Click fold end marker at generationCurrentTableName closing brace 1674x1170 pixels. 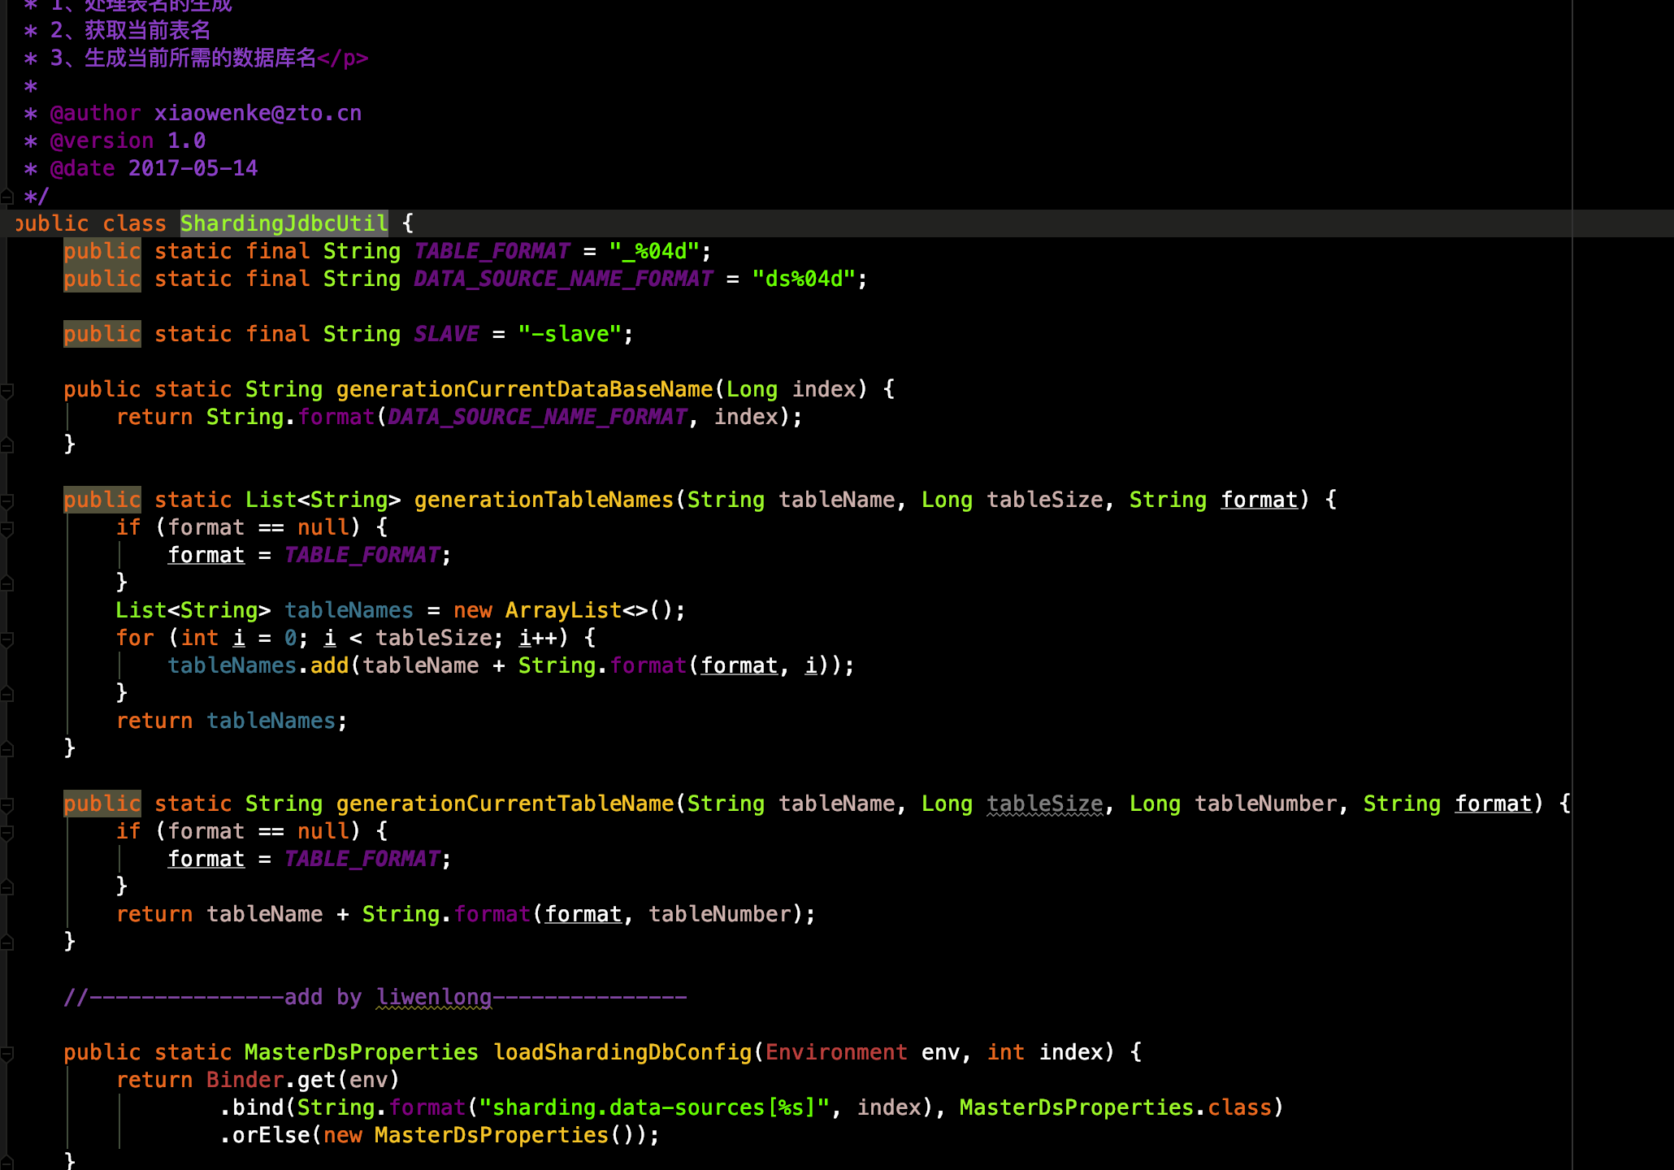7,942
